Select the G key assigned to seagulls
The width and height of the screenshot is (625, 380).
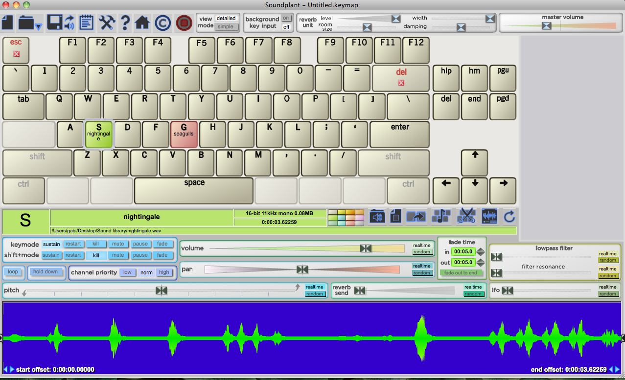tap(184, 134)
